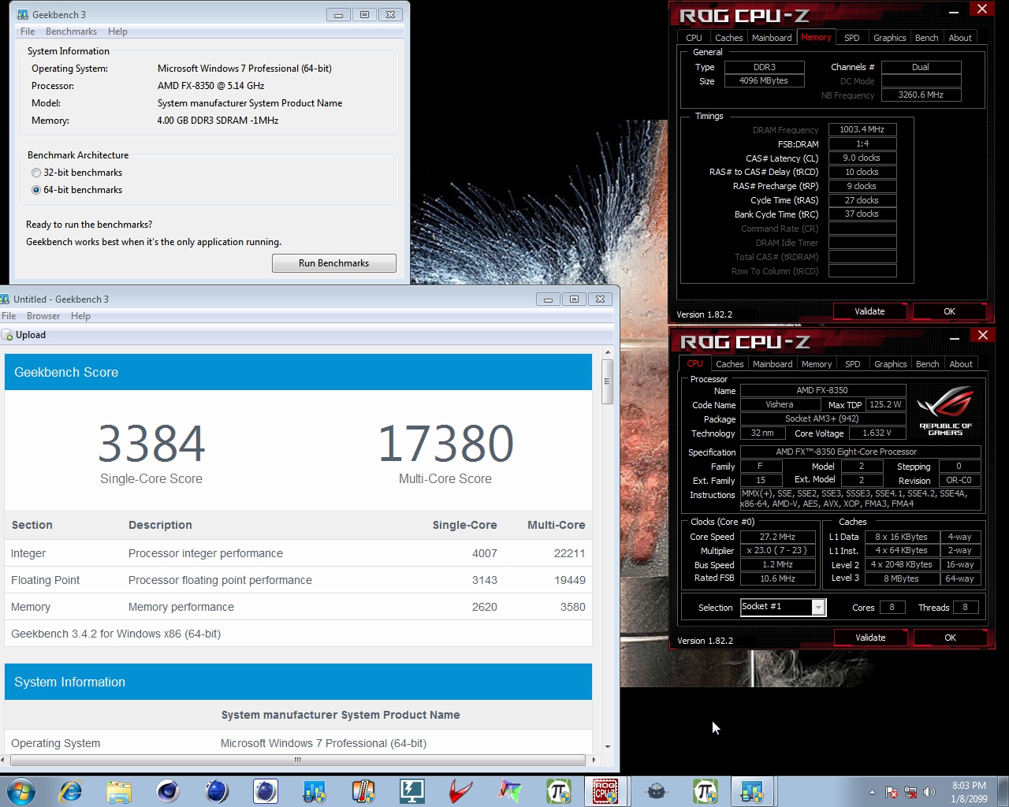Image resolution: width=1009 pixels, height=807 pixels.
Task: Click the taskbar clock showing 8:03 PM
Action: point(969,792)
